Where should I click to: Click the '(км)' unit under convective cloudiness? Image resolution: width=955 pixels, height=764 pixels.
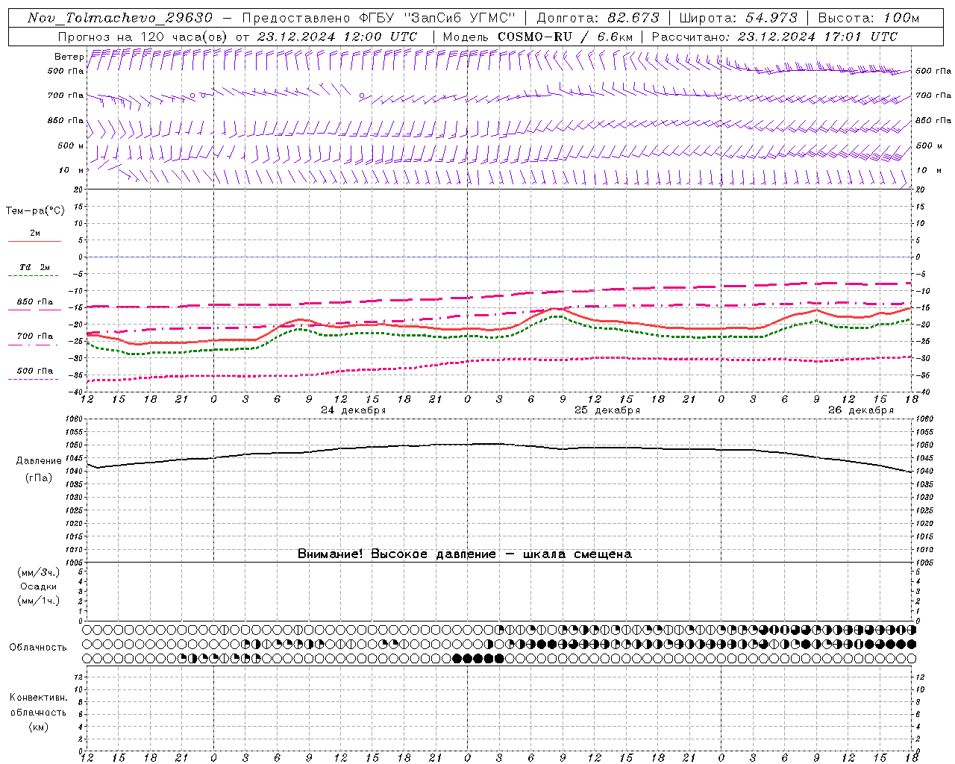pyautogui.click(x=39, y=727)
